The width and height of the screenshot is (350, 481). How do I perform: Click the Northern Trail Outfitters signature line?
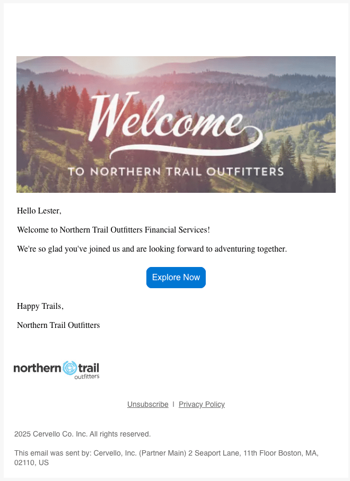point(58,325)
